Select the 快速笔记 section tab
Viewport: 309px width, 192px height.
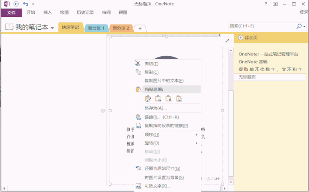point(70,27)
